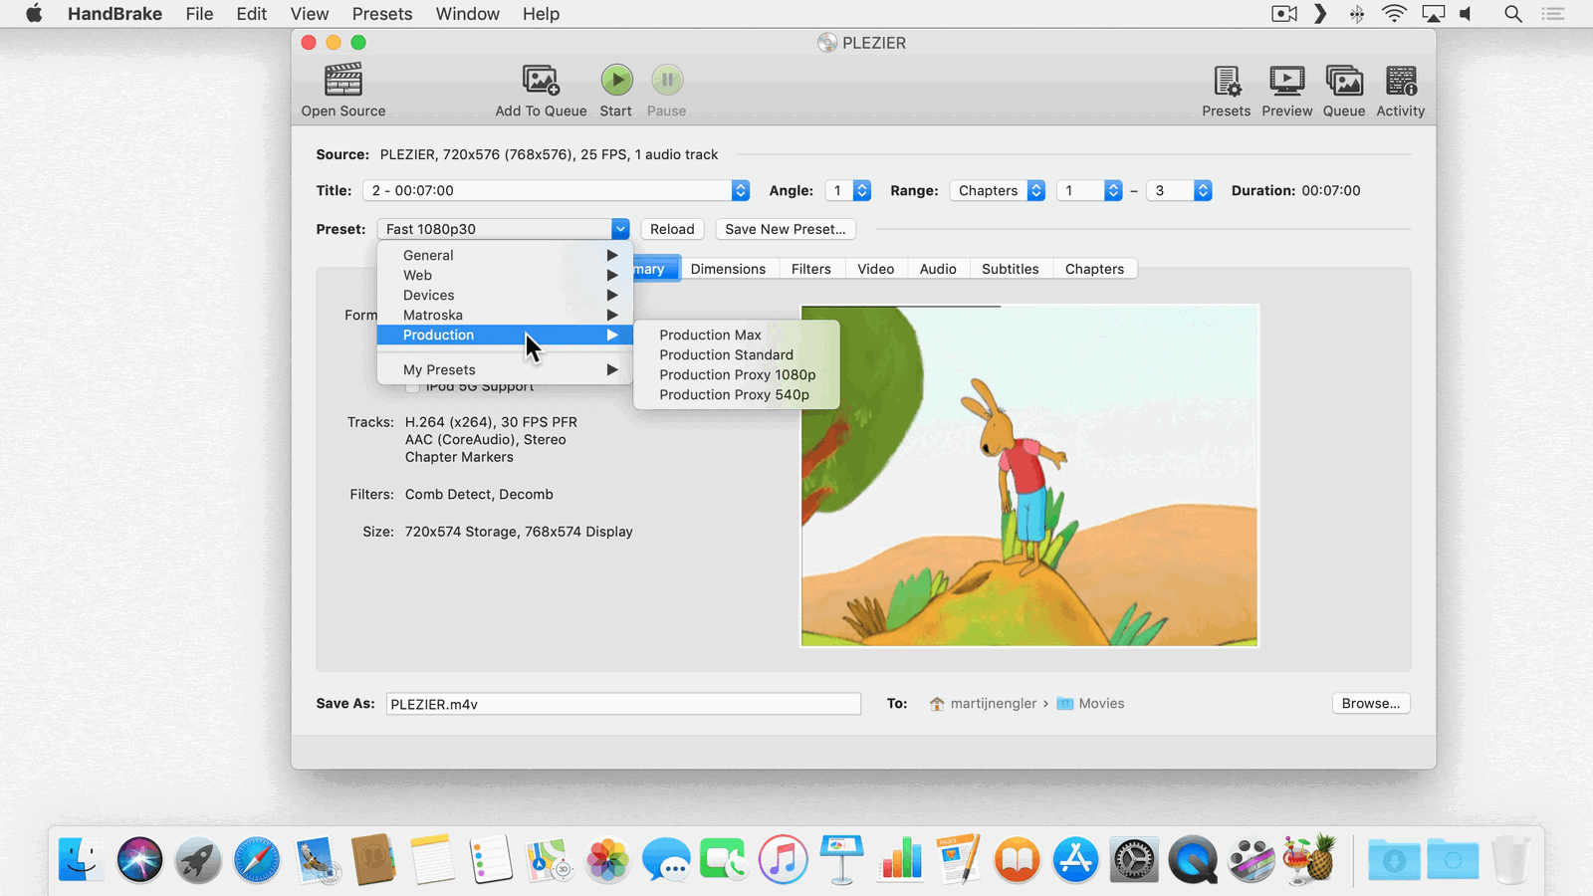Image resolution: width=1593 pixels, height=896 pixels.
Task: Launch Siri from the Dock
Action: (x=139, y=859)
